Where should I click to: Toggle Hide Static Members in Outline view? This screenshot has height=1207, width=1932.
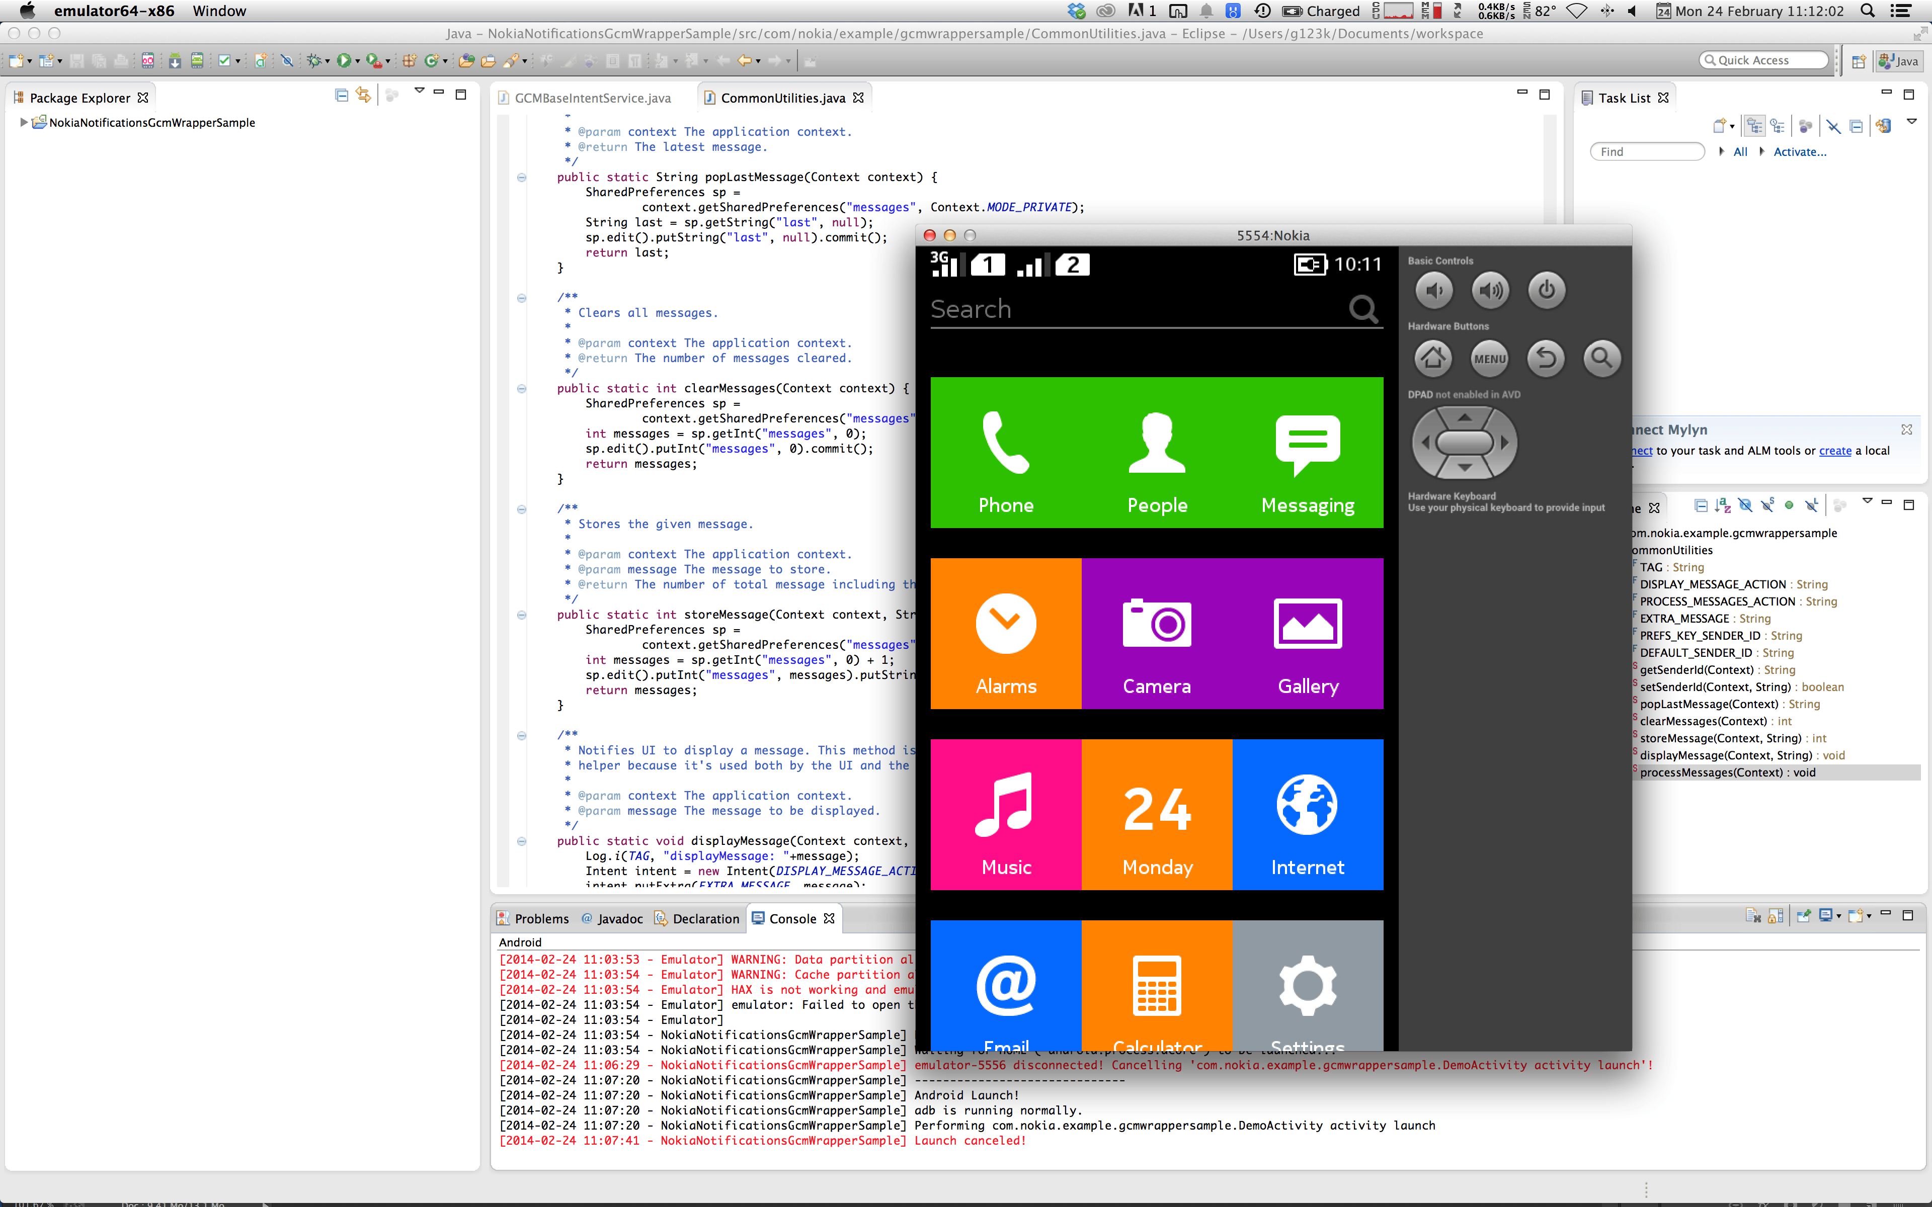click(1767, 505)
